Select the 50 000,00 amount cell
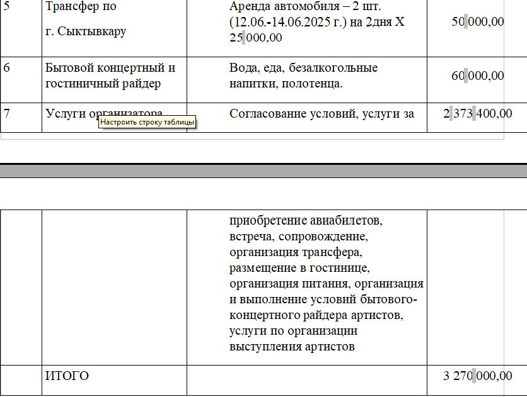Viewport: 527px width, 397px height. coord(478,22)
